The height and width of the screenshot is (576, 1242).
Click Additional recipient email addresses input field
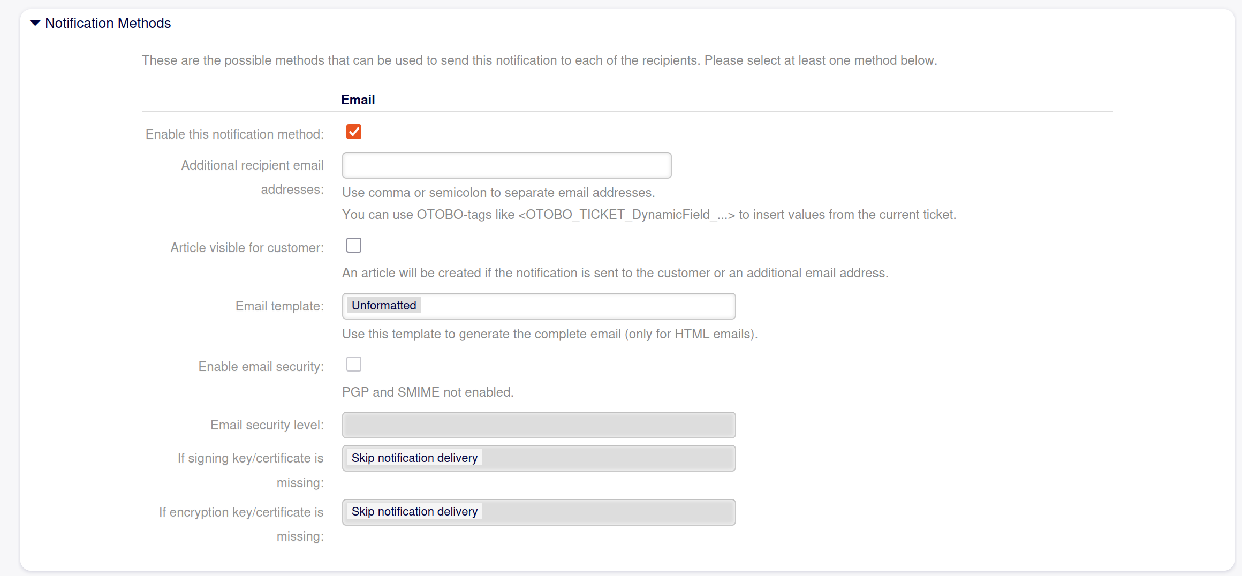506,165
